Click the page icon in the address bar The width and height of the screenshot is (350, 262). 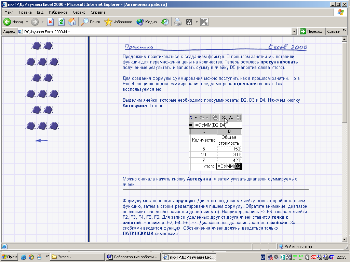point(20,31)
